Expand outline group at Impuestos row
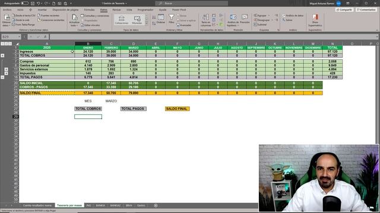This screenshot has width=380, height=213. pyautogui.click(x=7, y=73)
